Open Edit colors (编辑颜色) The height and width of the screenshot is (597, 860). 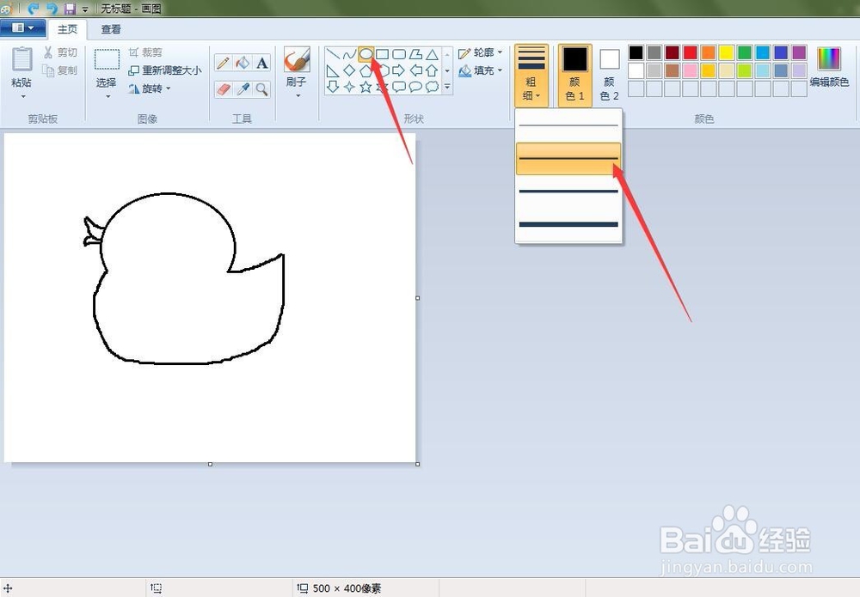(829, 67)
